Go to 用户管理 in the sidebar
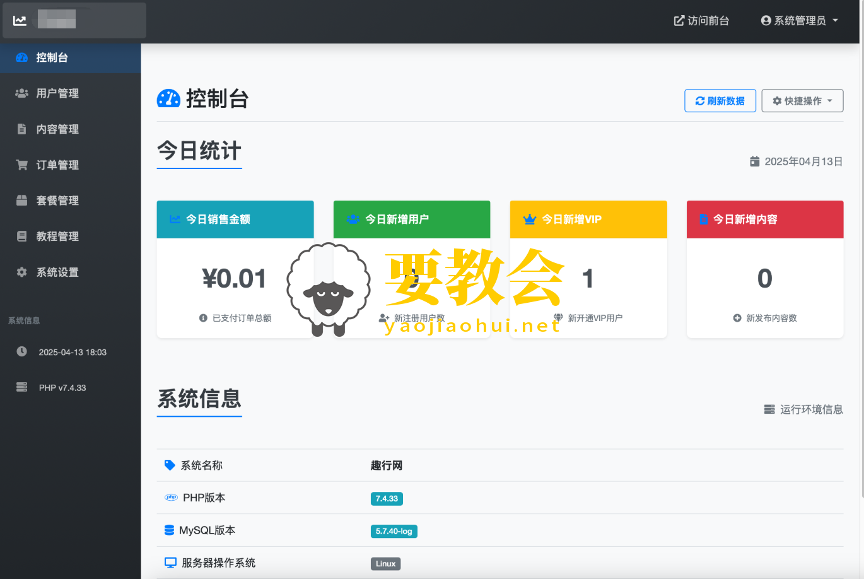This screenshot has width=864, height=579. click(71, 93)
